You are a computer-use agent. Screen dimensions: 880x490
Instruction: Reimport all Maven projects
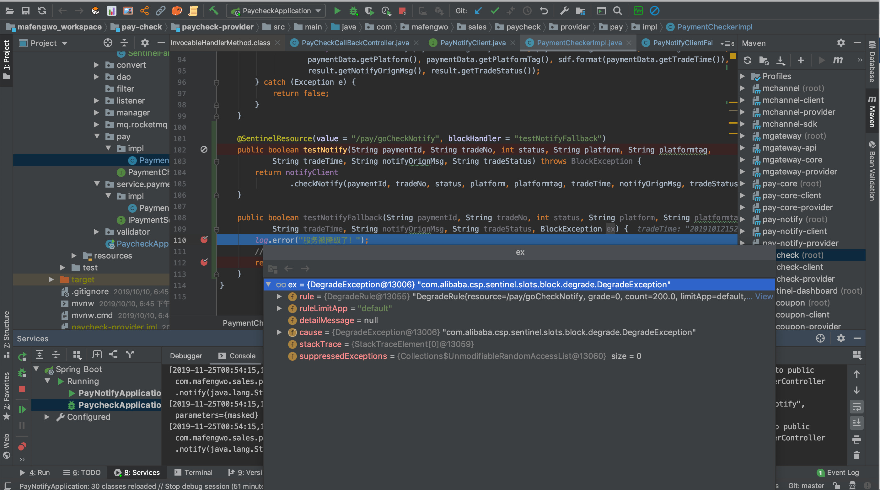pos(748,61)
